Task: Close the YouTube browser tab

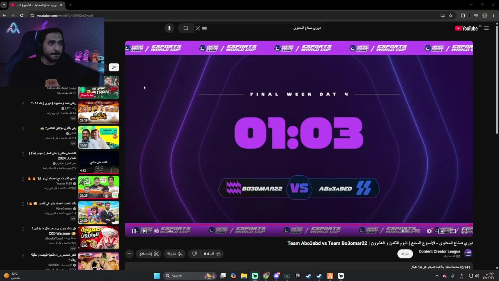Action: click(61, 5)
